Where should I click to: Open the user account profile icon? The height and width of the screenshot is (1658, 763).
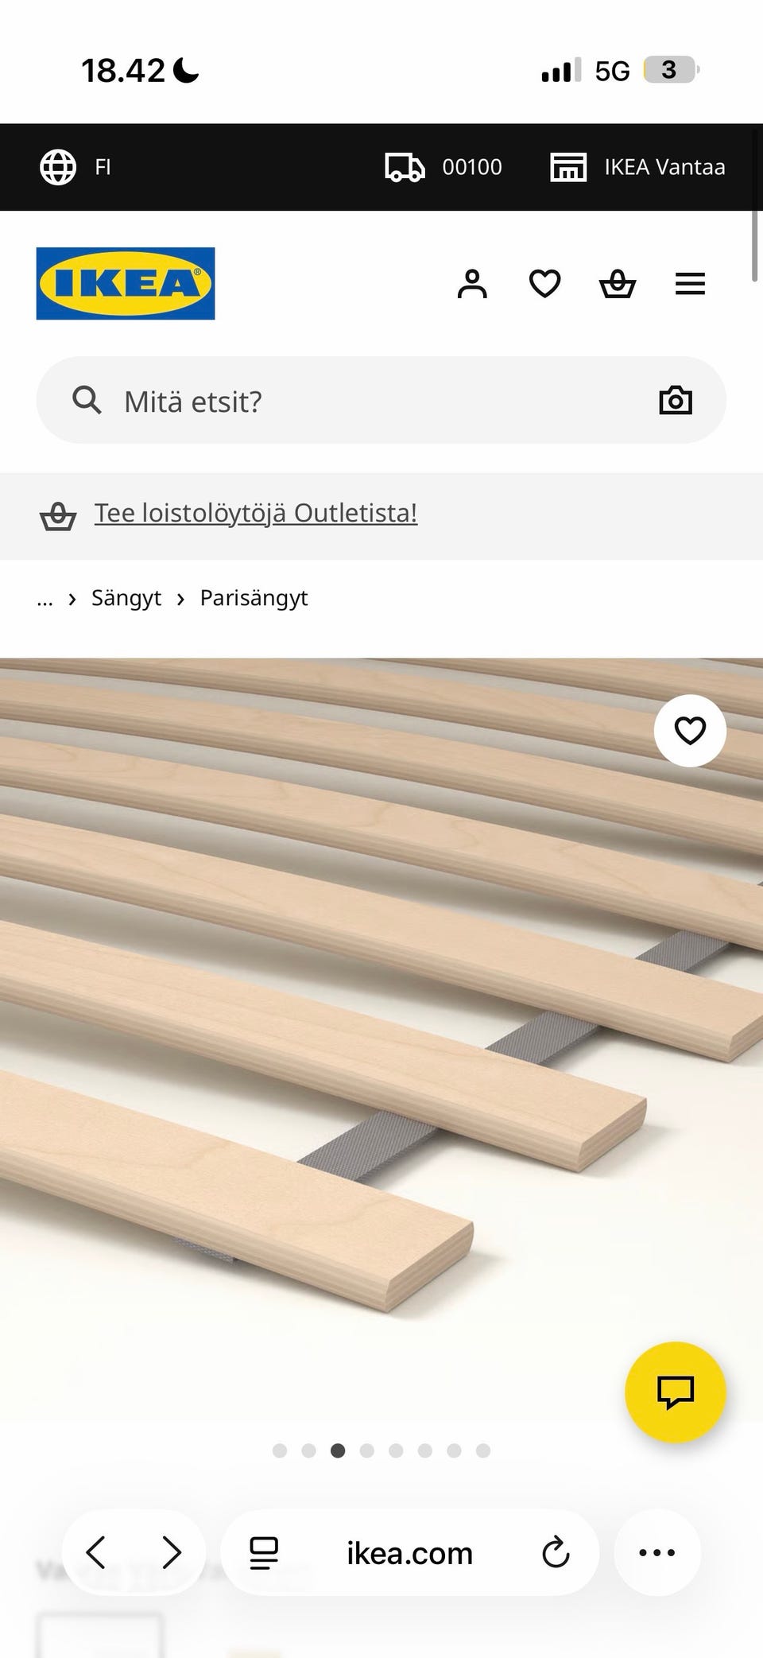(471, 284)
